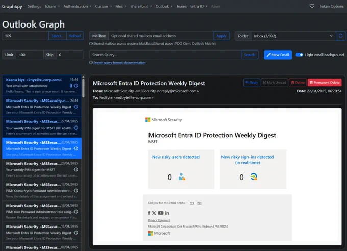Open the Teams menu item
This screenshot has height=251, width=347.
pyautogui.click(x=182, y=6)
